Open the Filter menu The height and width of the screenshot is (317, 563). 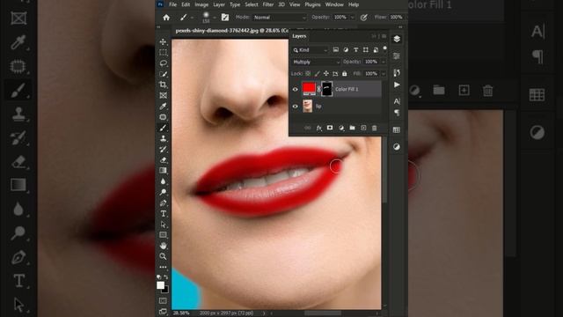267,4
